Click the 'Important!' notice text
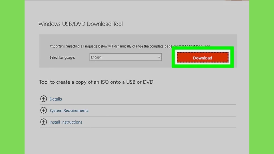Image resolution: width=274 pixels, height=154 pixels. point(57,46)
